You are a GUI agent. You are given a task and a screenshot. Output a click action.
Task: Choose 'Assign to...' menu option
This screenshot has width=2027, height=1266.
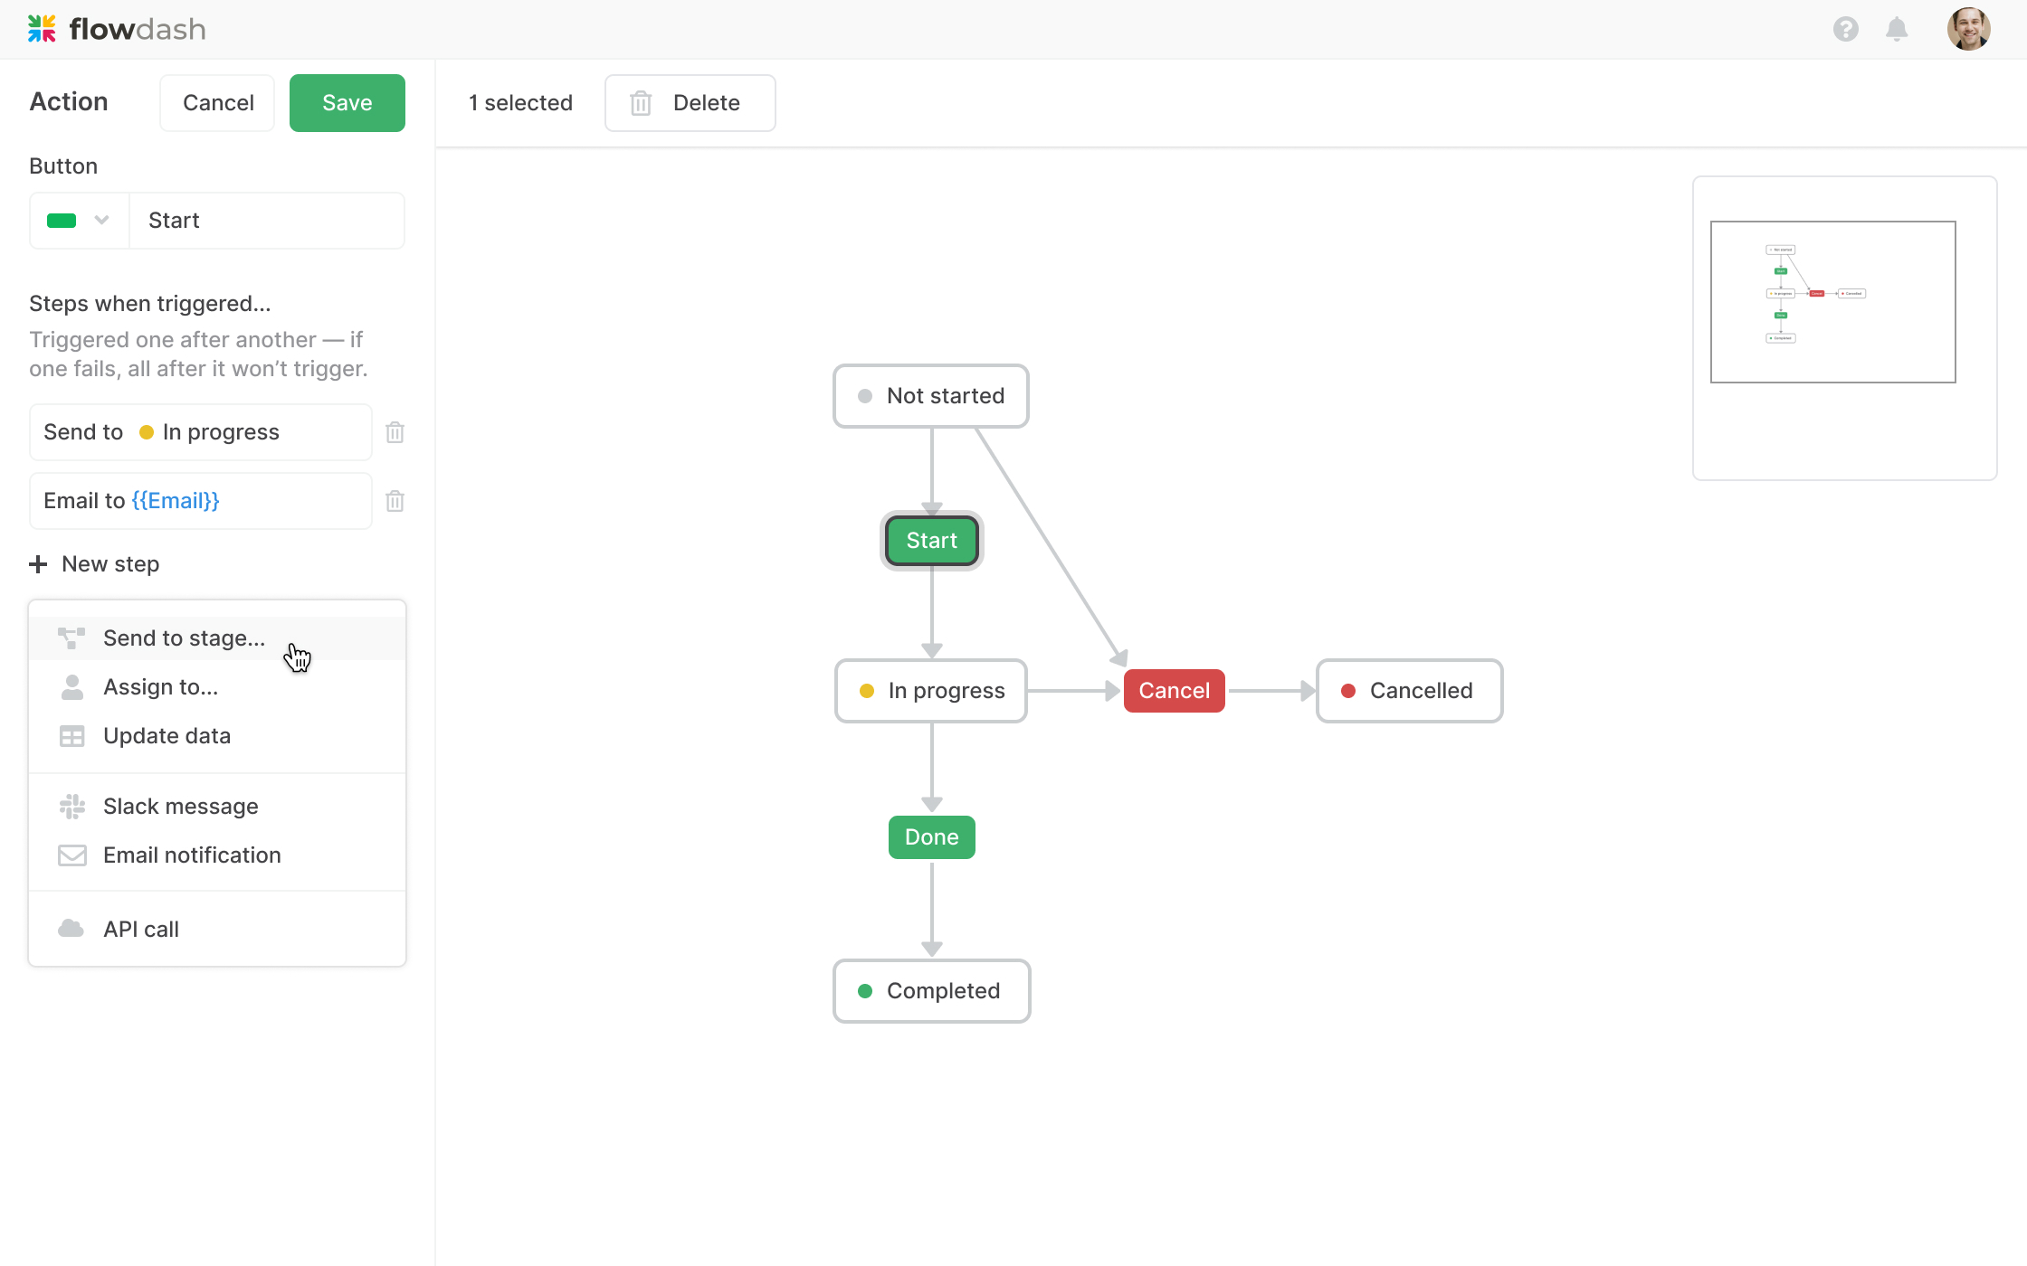(x=160, y=687)
